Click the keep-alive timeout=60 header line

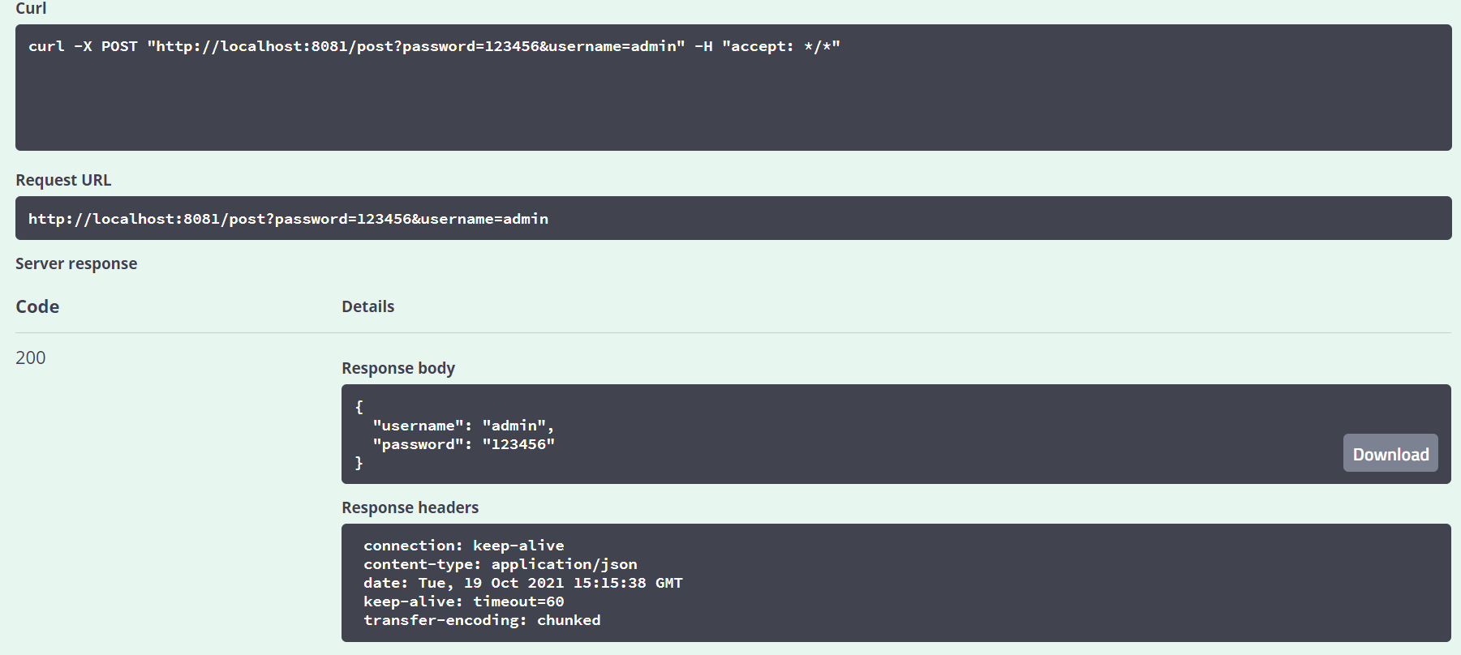click(x=463, y=601)
